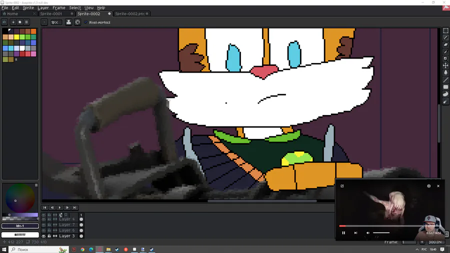Pause the picture-in-picture video
Viewport: 450px width, 253px height.
343,233
